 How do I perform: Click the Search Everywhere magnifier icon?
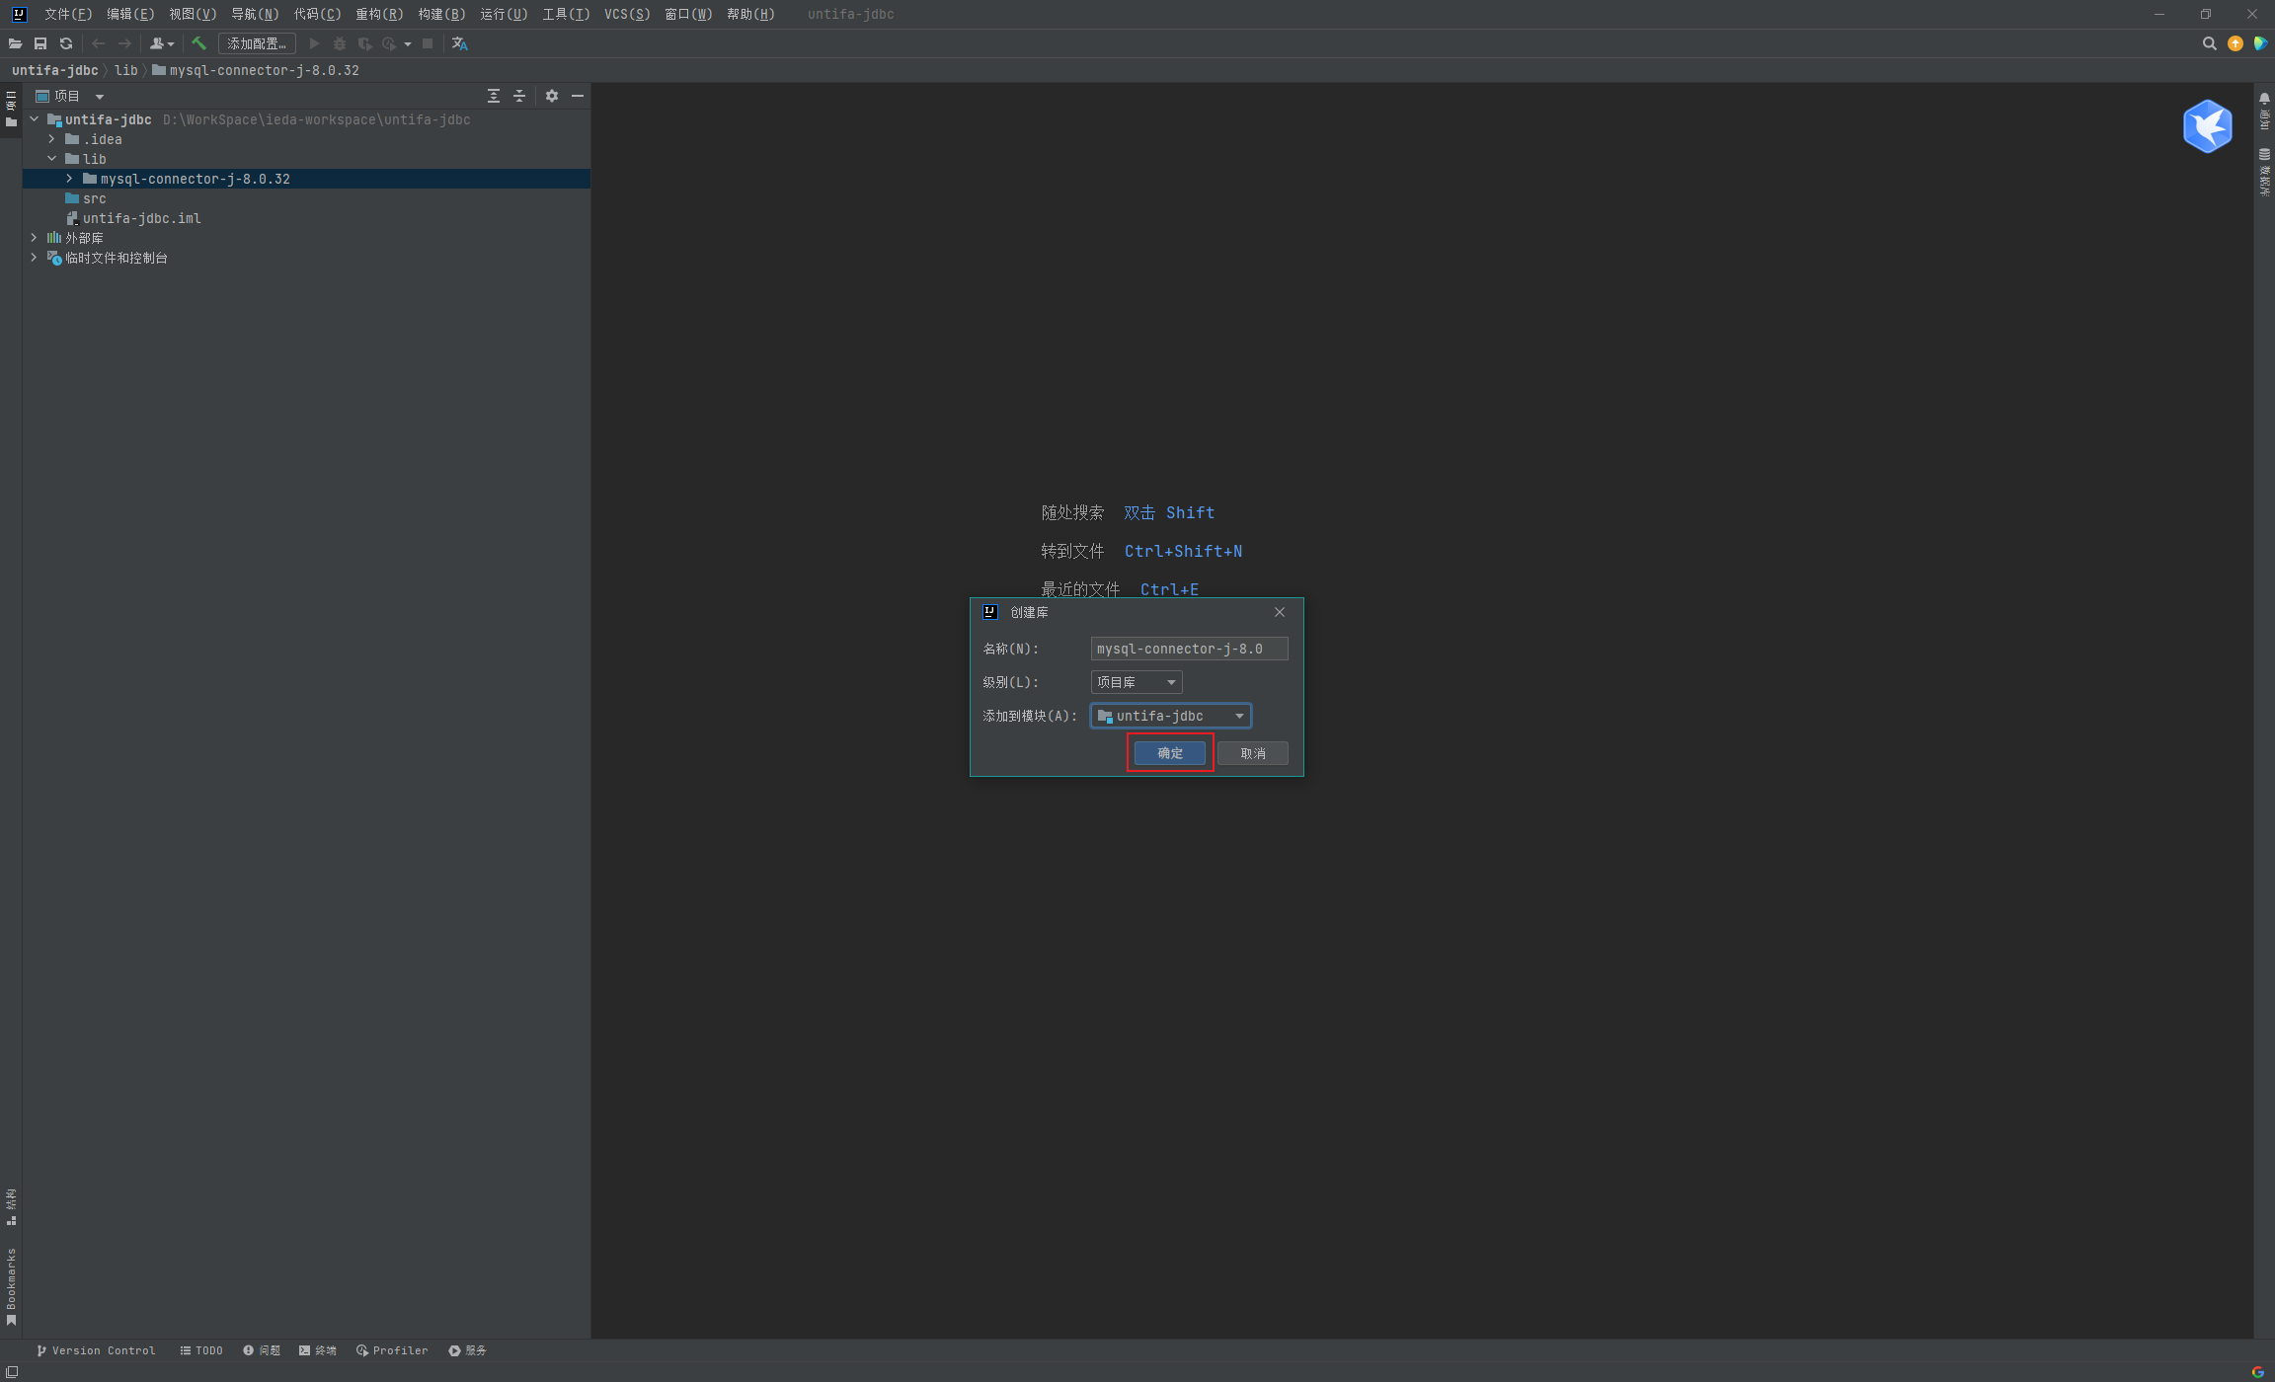click(x=2210, y=43)
